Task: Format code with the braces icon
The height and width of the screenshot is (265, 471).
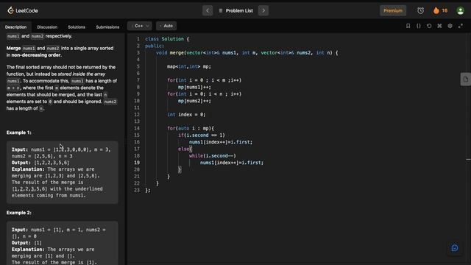Action: click(419, 26)
